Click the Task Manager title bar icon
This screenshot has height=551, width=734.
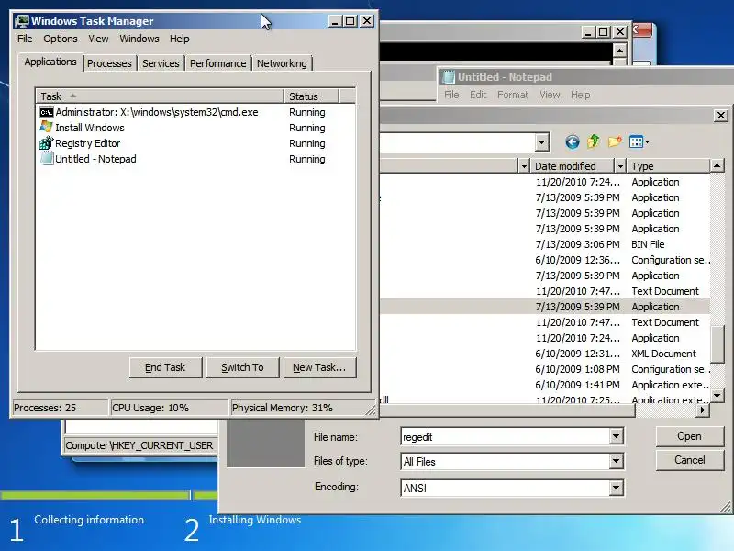(21, 21)
